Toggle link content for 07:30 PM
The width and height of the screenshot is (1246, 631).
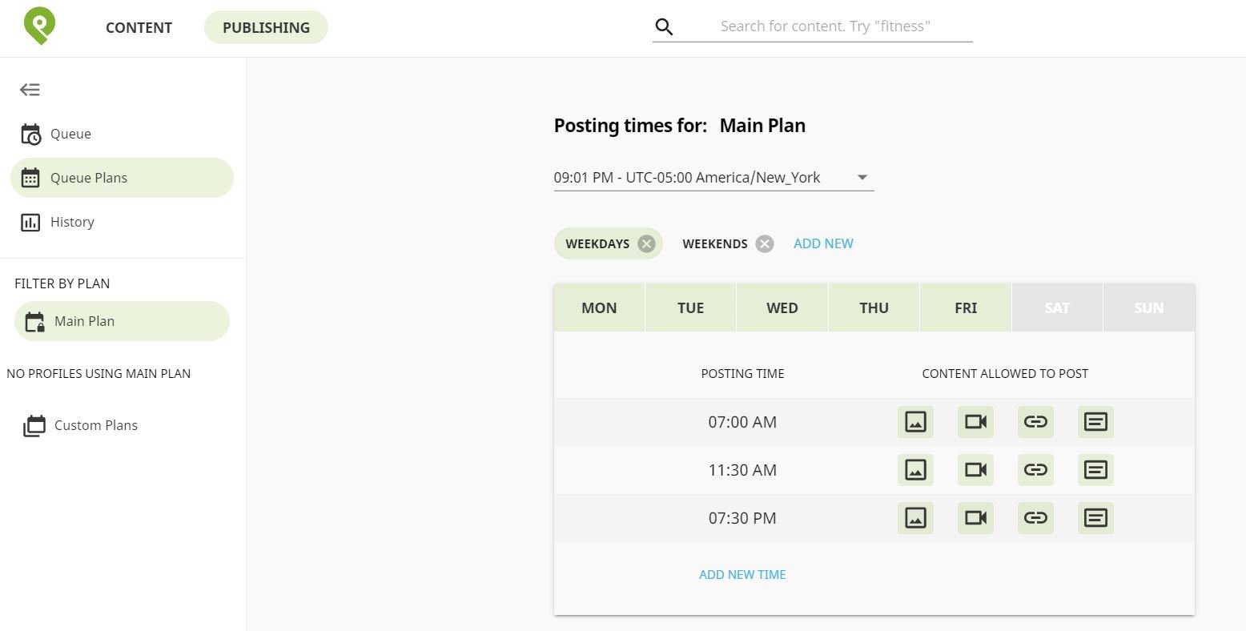point(1035,518)
